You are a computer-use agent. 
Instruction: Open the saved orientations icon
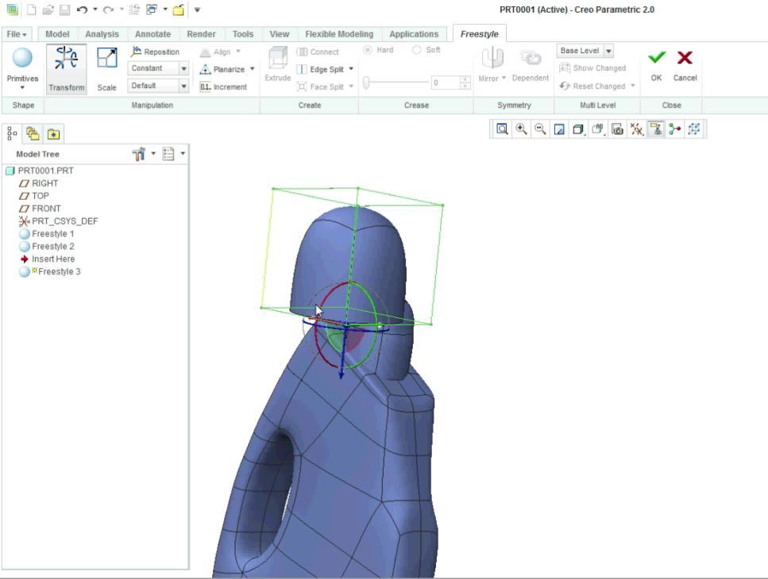coord(597,129)
